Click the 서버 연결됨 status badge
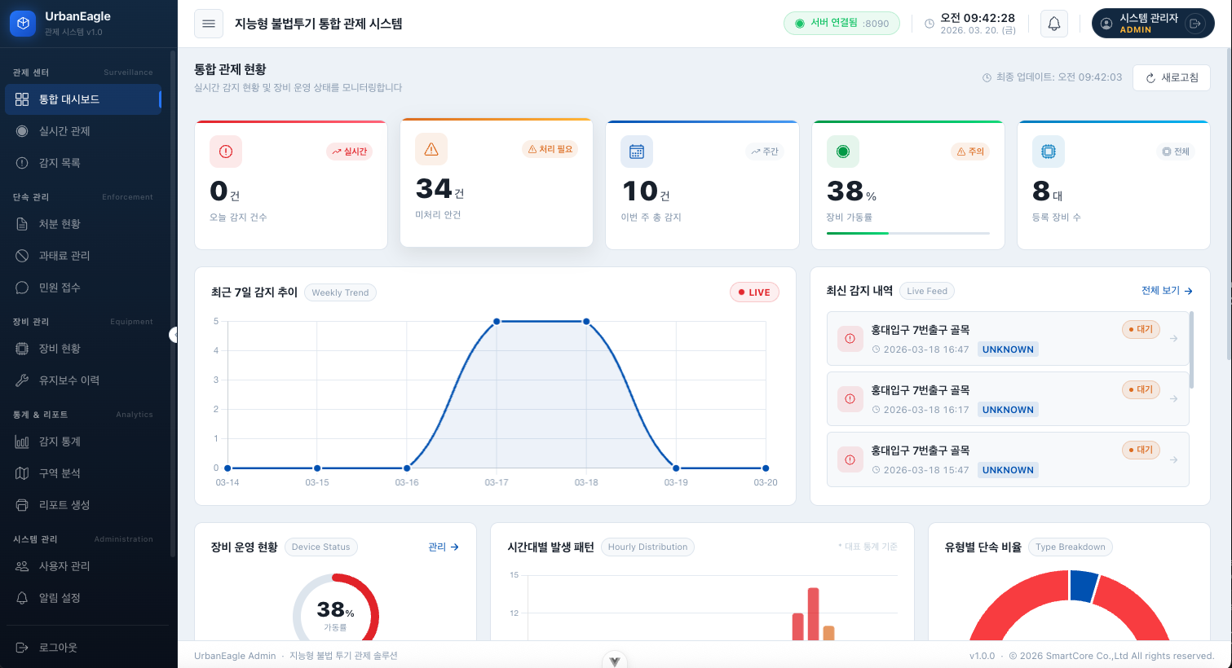Image resolution: width=1232 pixels, height=668 pixels. tap(841, 24)
